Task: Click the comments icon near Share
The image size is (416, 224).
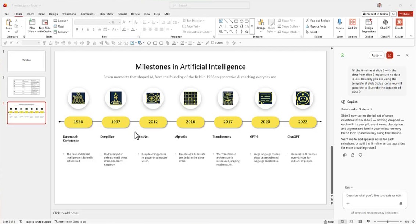Action: 394,14
